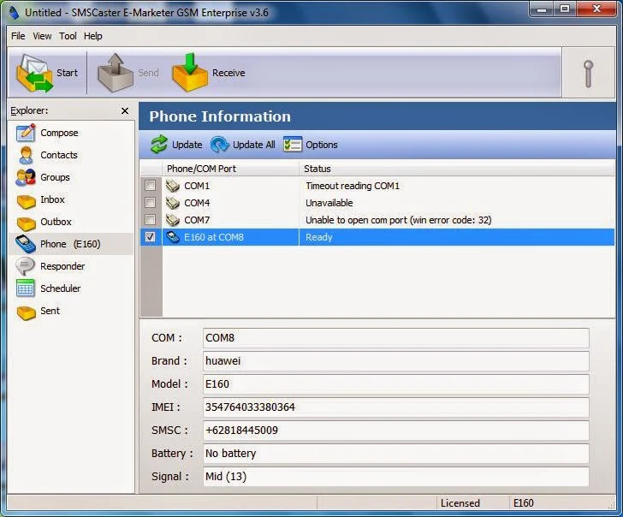Click the COM4 serial port icon
This screenshot has height=517, width=623.
pos(173,203)
